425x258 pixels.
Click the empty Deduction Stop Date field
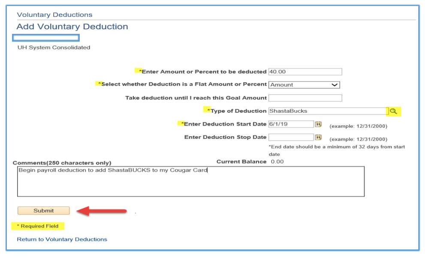click(x=291, y=138)
